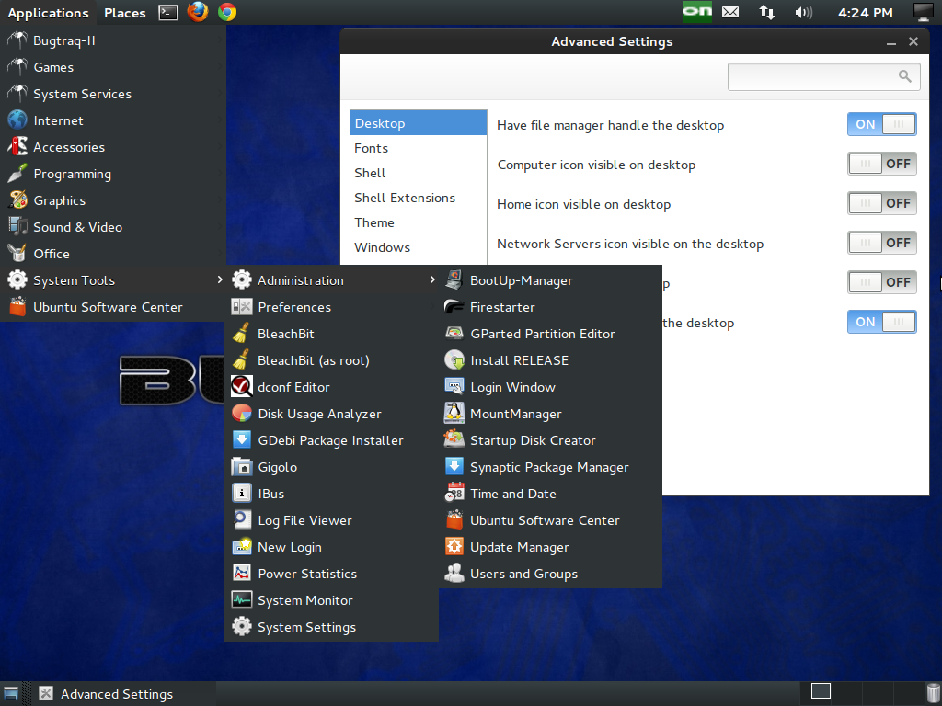Viewport: 942px width, 706px height.
Task: Select Shell in Advanced Settings sidebar
Action: tap(419, 173)
